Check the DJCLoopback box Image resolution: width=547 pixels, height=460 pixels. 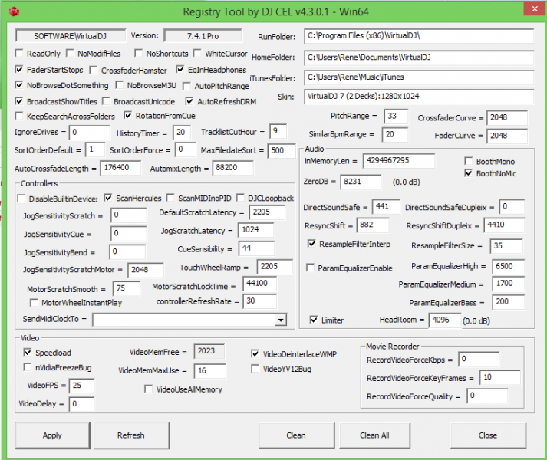(240, 198)
